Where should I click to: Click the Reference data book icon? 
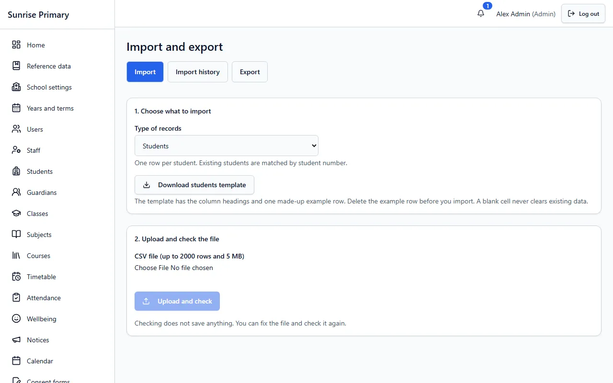(x=16, y=66)
